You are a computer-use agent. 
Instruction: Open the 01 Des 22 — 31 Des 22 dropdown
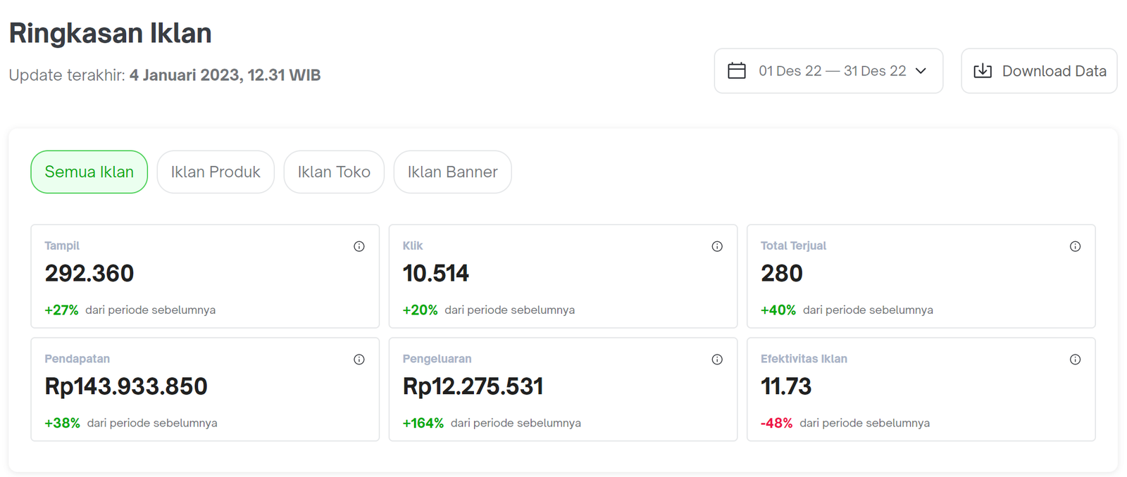pos(832,71)
